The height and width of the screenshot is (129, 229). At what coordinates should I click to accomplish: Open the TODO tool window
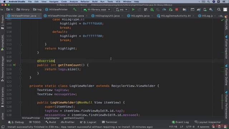[x=35, y=122]
